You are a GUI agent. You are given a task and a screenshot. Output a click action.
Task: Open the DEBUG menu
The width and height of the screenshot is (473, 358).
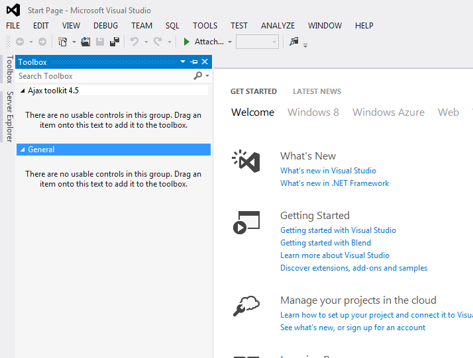pos(105,26)
